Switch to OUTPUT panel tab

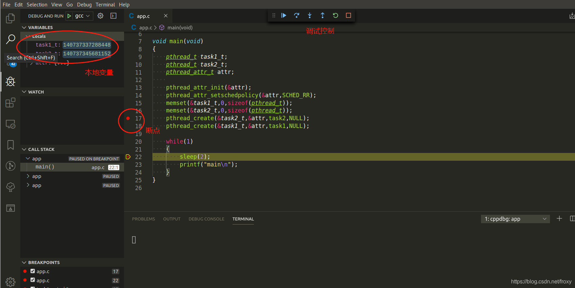(x=172, y=219)
